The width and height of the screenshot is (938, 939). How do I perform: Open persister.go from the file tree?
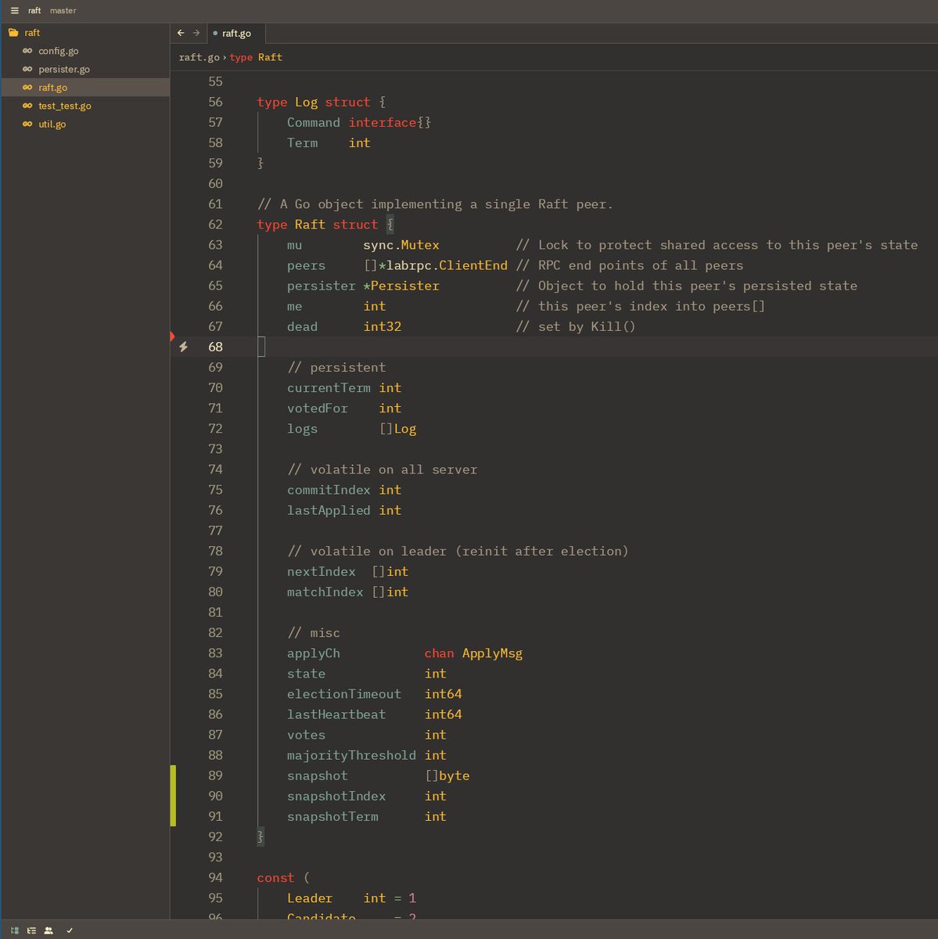pos(85,69)
